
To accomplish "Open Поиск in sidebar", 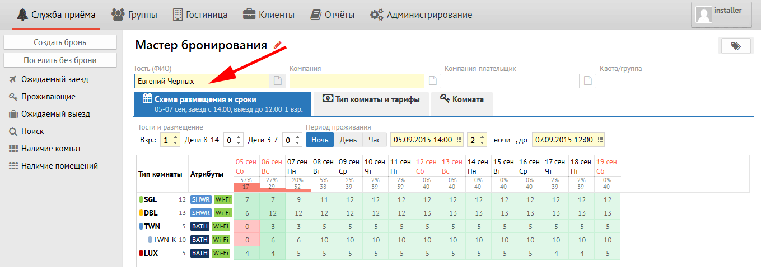I will tap(34, 131).
